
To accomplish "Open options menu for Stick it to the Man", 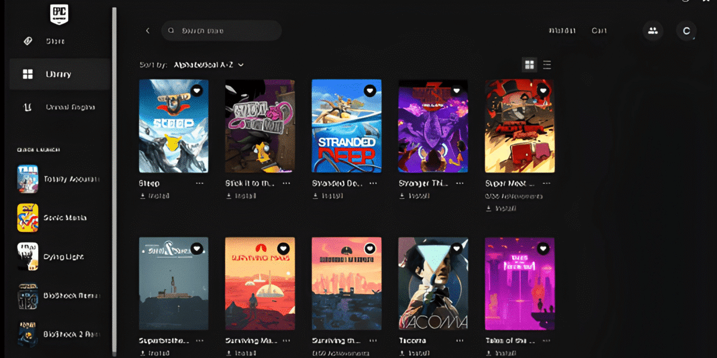I will tap(287, 183).
